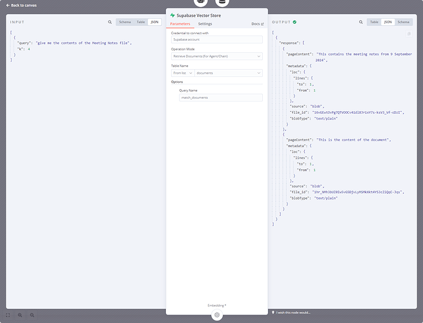
Task: Switch the OUTPUT panel to Table view
Action: 374,22
